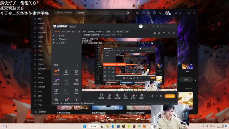Open the streaming app hamburger menu

(x=164, y=26)
